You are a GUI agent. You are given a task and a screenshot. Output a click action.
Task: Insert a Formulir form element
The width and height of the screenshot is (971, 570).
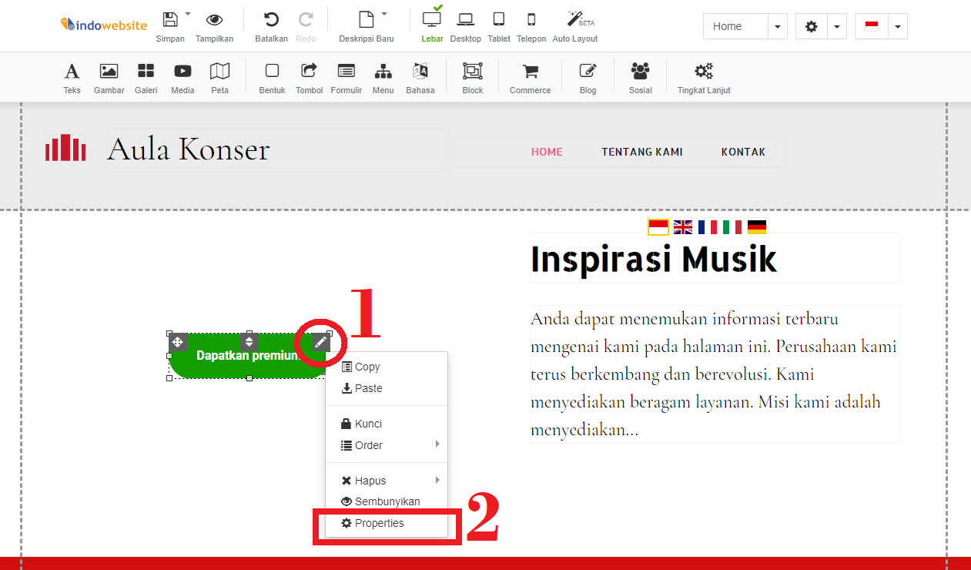pyautogui.click(x=346, y=79)
